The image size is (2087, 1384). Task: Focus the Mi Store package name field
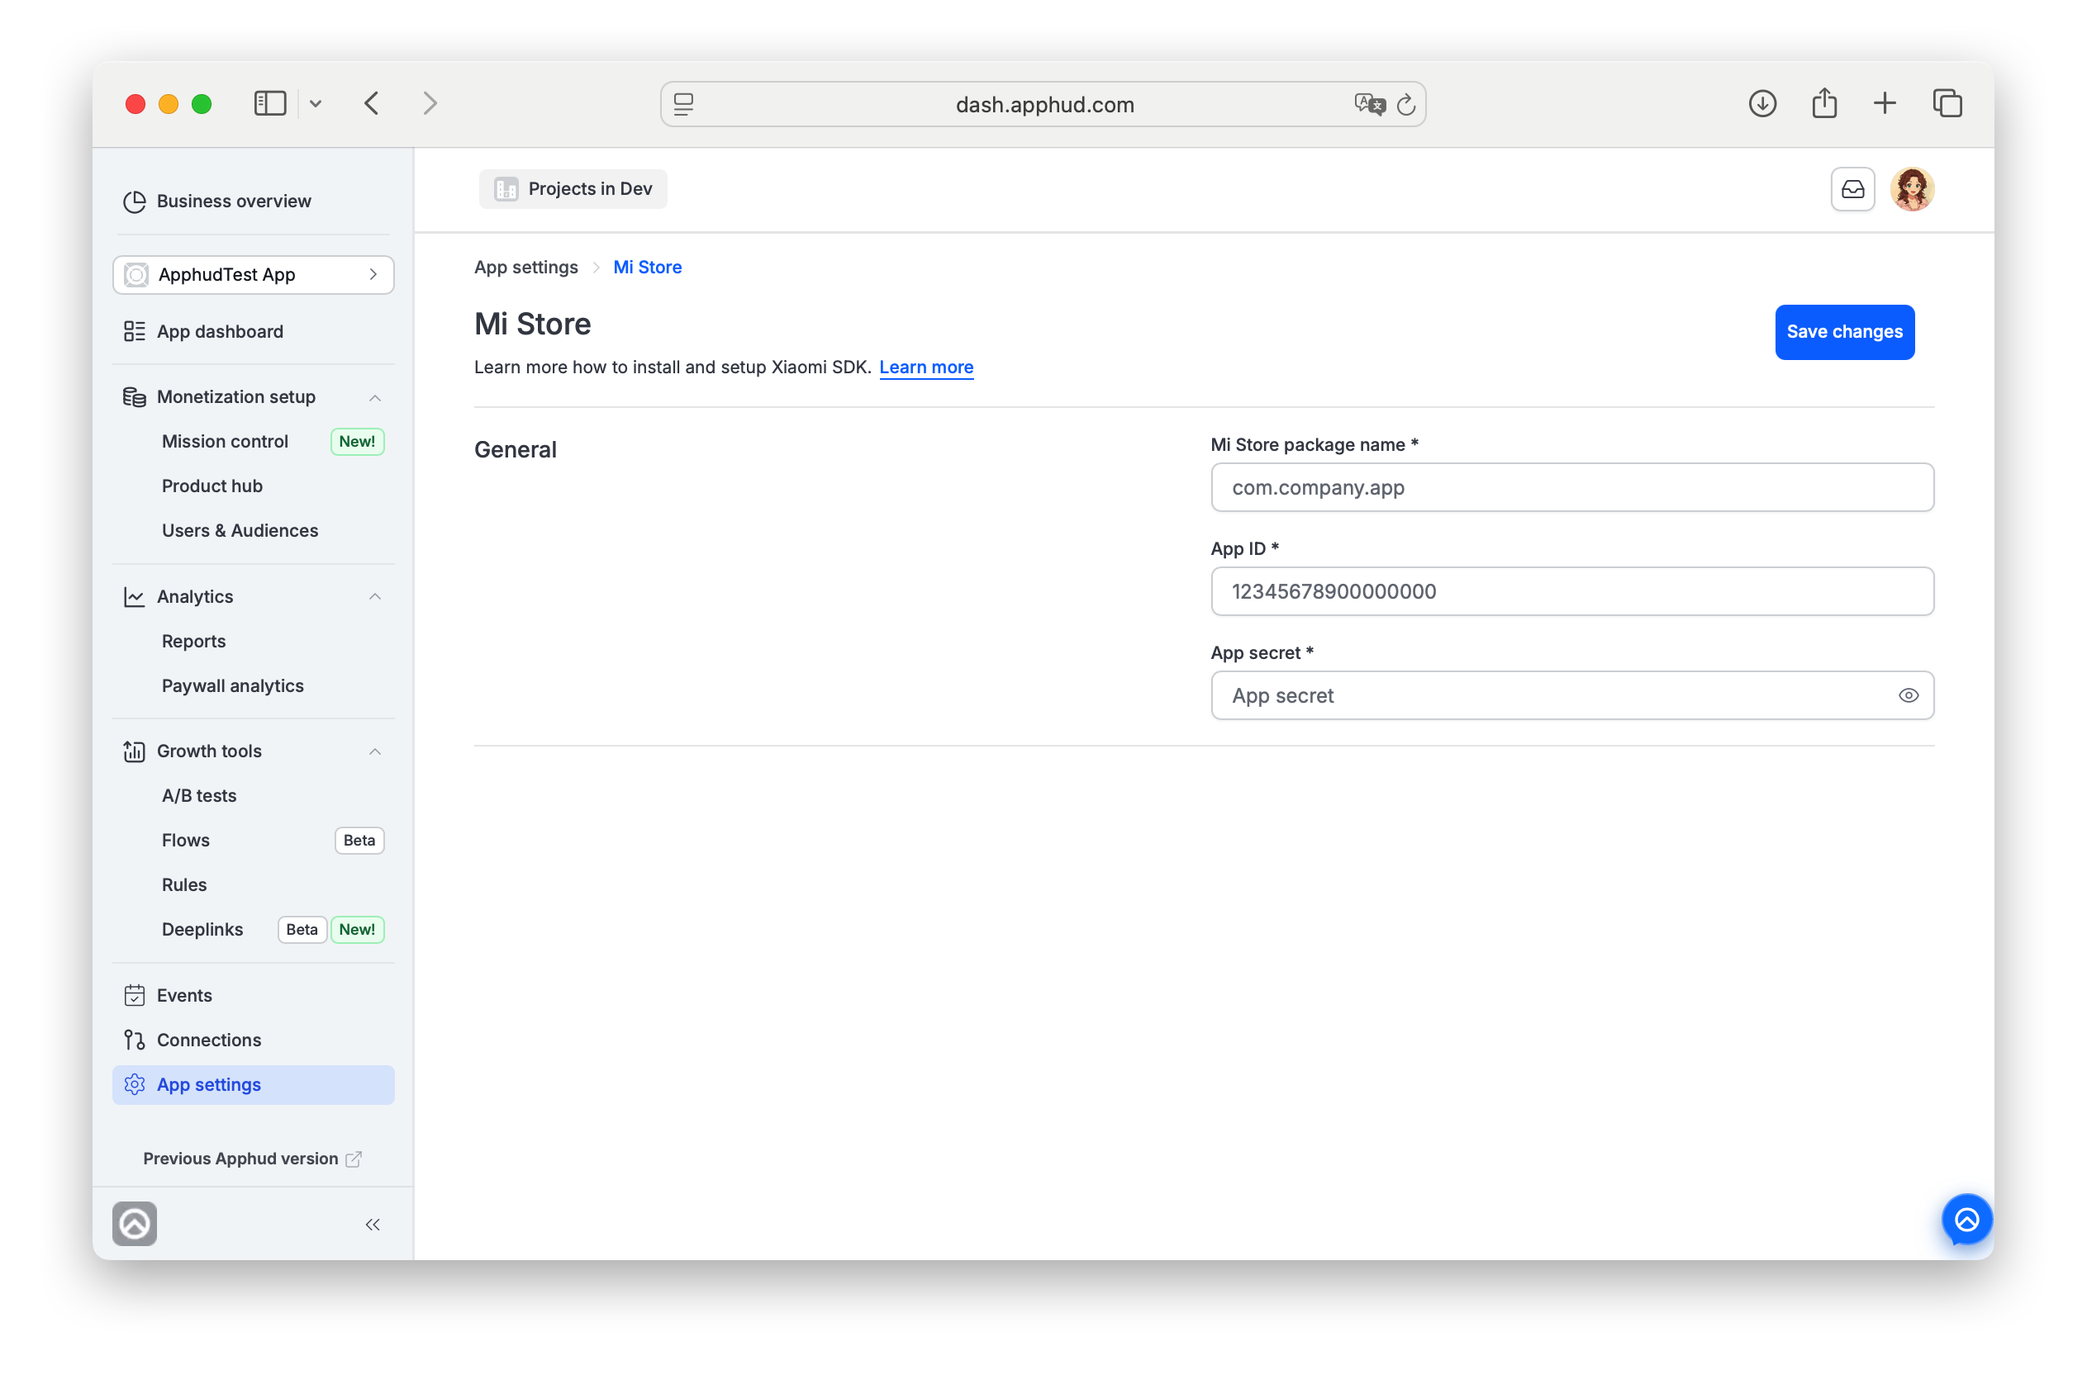click(1572, 487)
